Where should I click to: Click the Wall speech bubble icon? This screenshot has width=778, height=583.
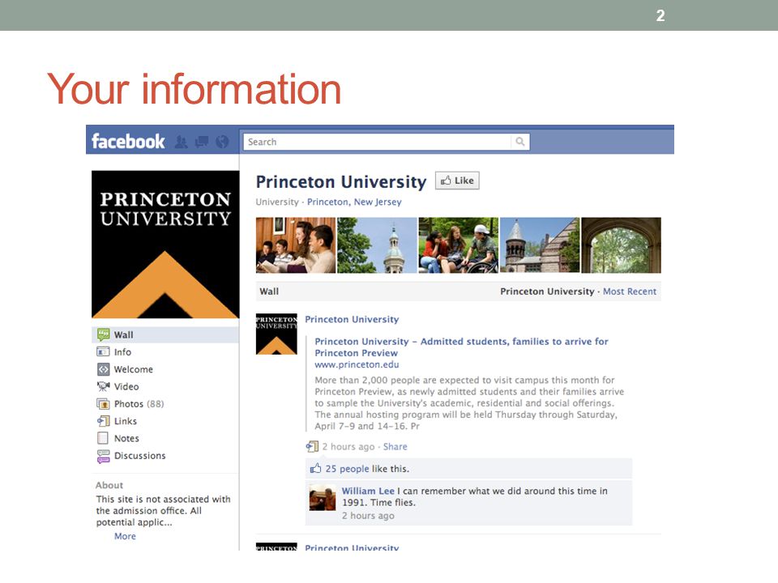103,334
